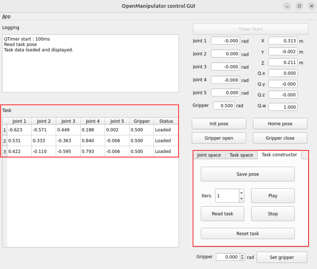Stop the running task
Viewport: 317px width, 269px height.
point(272,214)
